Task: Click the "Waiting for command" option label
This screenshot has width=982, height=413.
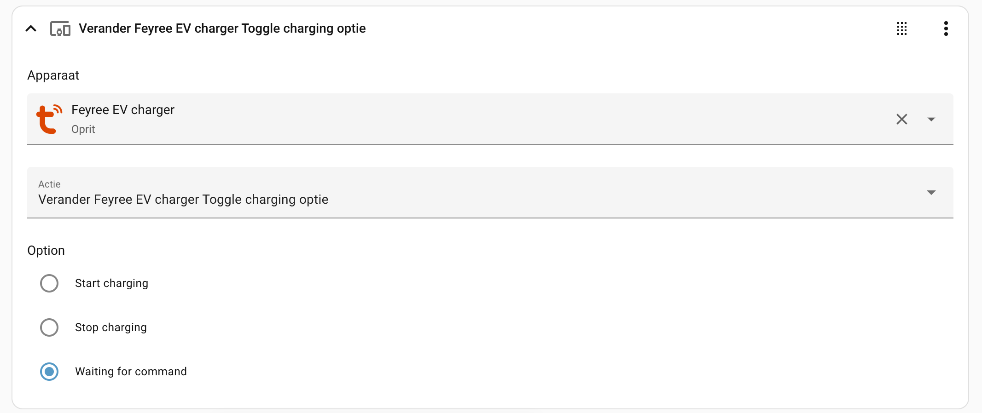Action: coord(131,372)
